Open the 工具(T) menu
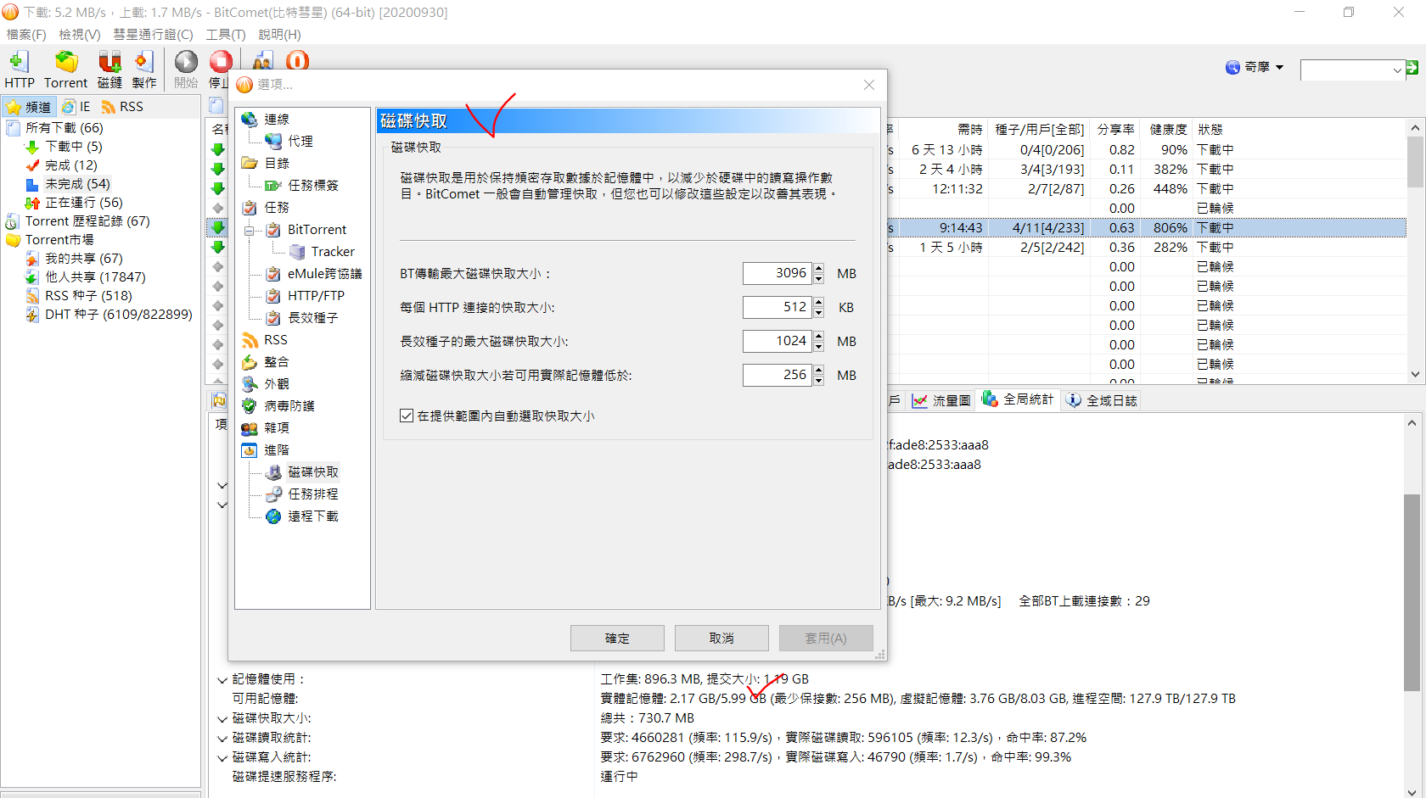This screenshot has width=1426, height=798. click(x=225, y=35)
